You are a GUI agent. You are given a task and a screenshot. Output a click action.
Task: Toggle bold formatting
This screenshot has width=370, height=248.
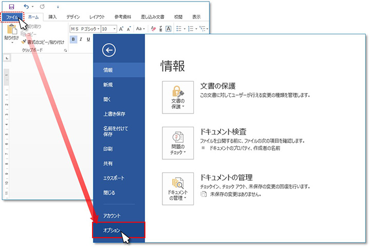click(x=73, y=40)
